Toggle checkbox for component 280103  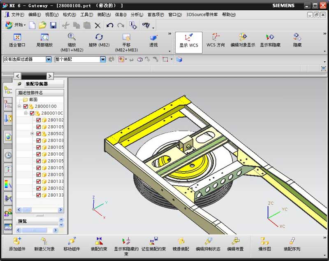point(38,140)
